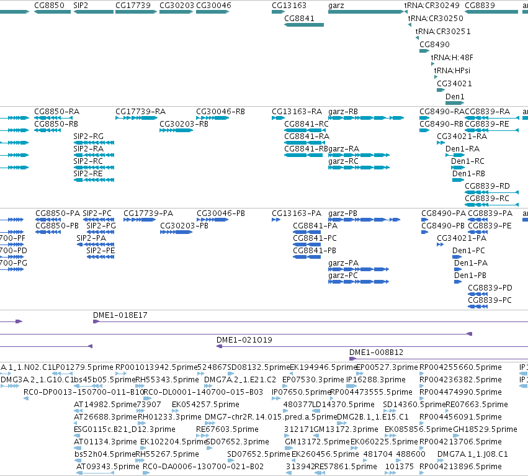Image resolution: width=528 pixels, height=476 pixels.
Task: Click the DME1-008B12 BAC clone label
Action: click(x=376, y=353)
